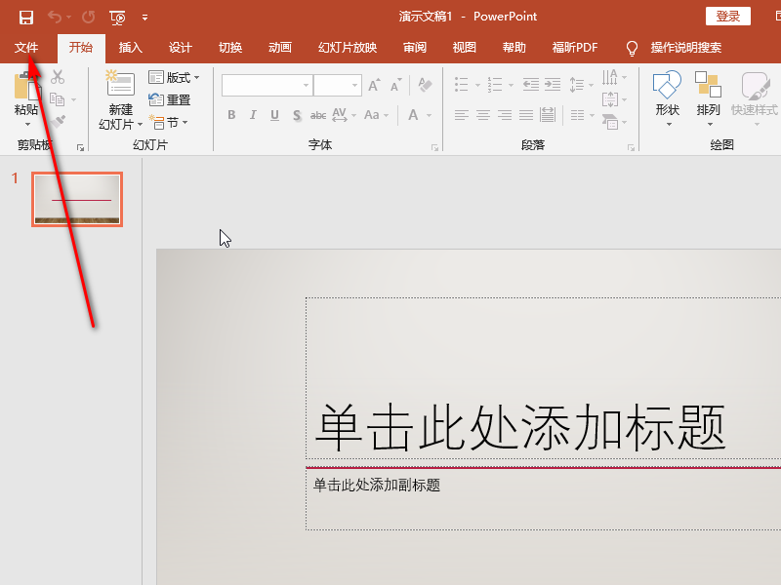This screenshot has width=781, height=585.
Task: Click the Decrease Font Size icon
Action: (396, 85)
